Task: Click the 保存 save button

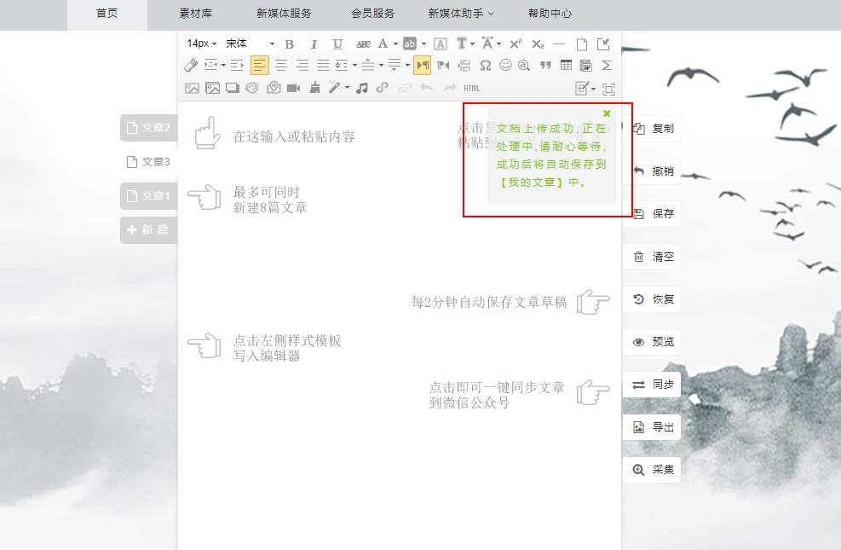Action: click(654, 214)
